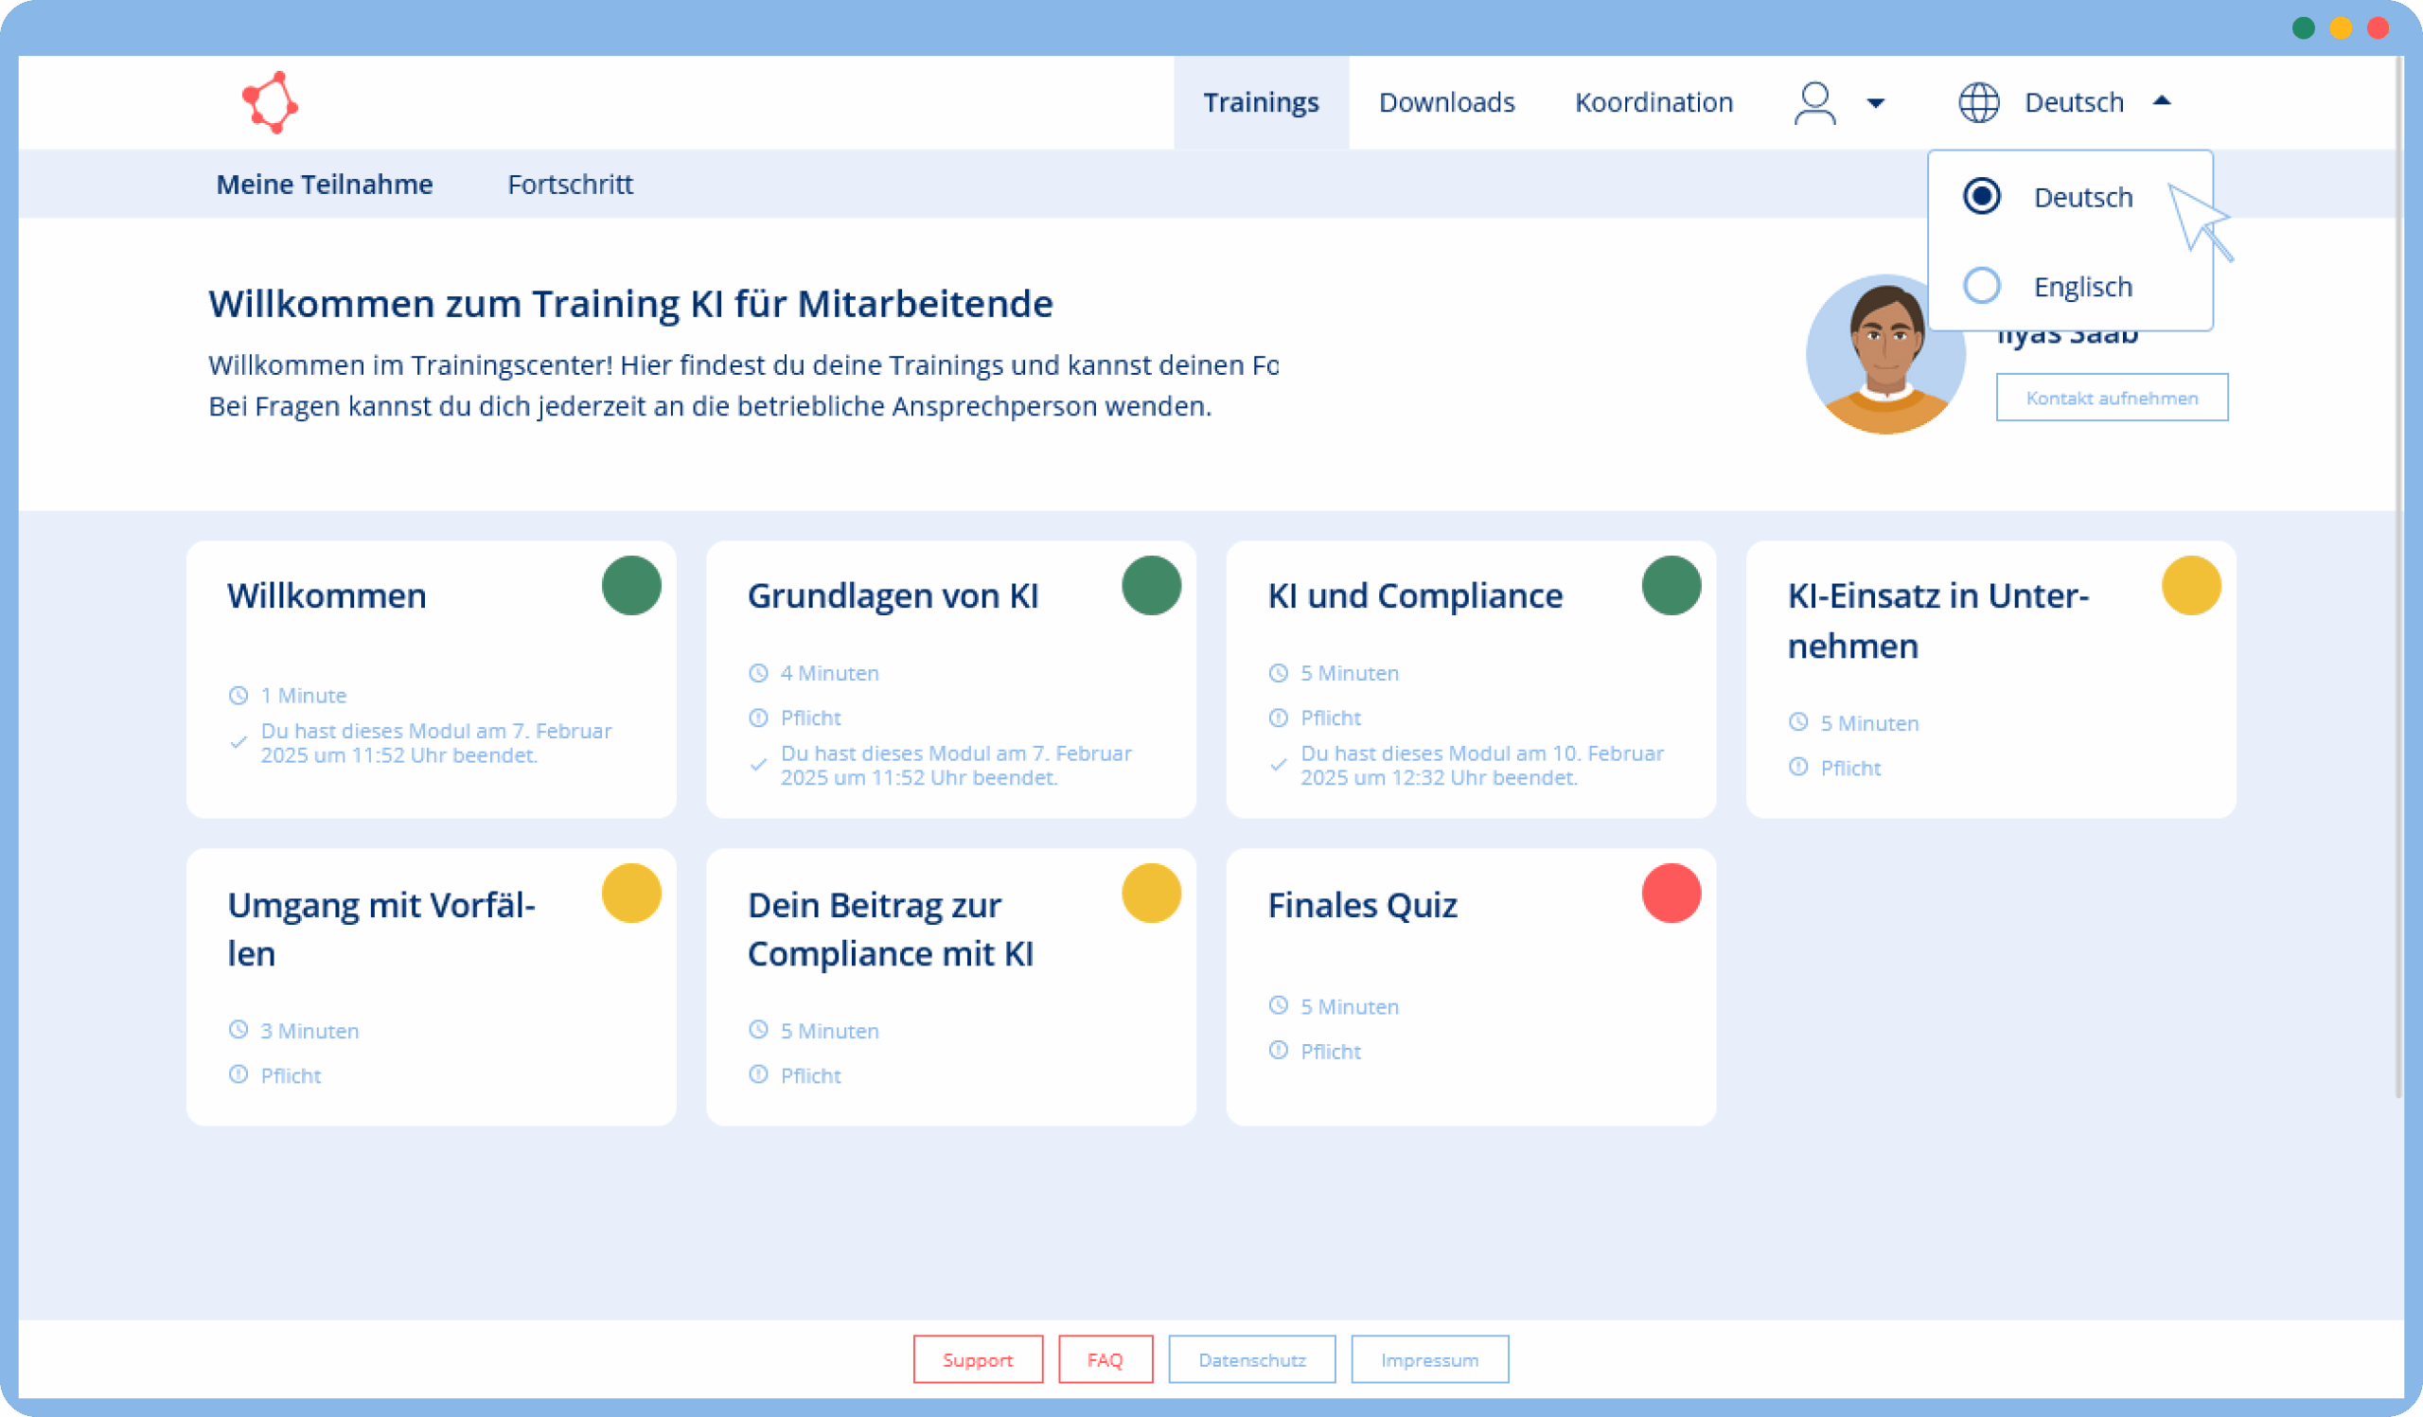Image resolution: width=2423 pixels, height=1417 pixels.
Task: Click the green status dot on Willkommen card
Action: click(630, 584)
